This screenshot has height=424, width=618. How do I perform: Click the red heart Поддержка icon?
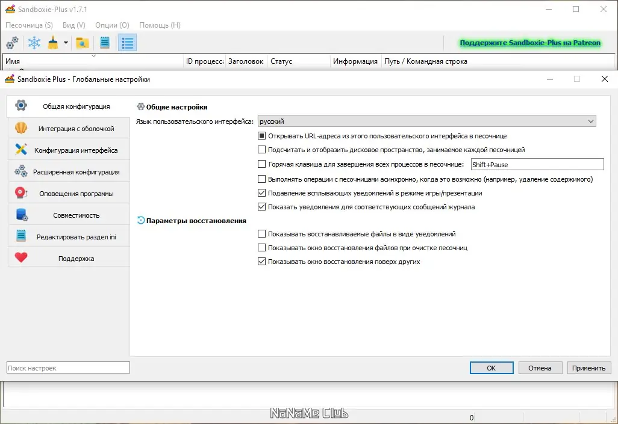(x=21, y=258)
